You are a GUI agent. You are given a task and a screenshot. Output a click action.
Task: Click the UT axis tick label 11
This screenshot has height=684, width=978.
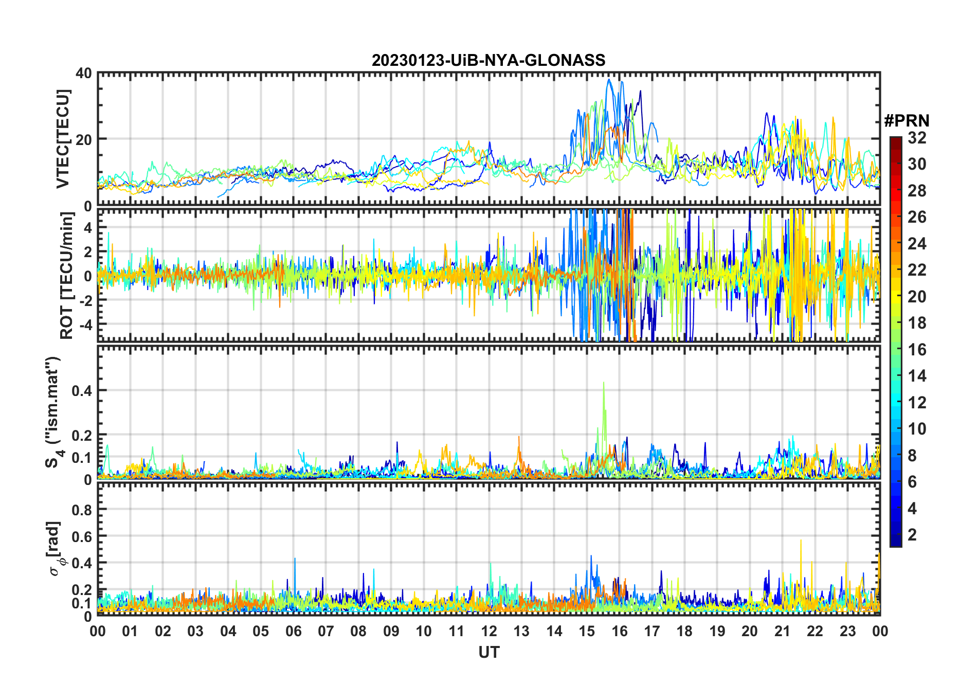coord(457,631)
